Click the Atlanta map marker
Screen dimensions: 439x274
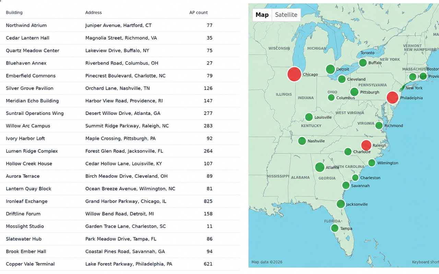coord(320,167)
